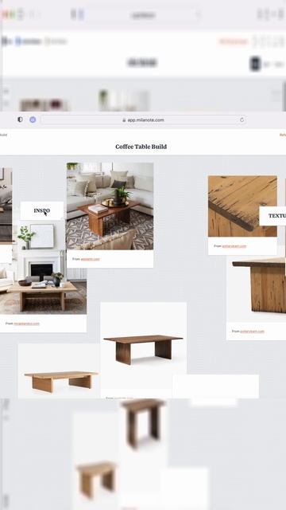Select the fireplace living room image
Viewport: 286px width, 510px height.
pos(43,269)
